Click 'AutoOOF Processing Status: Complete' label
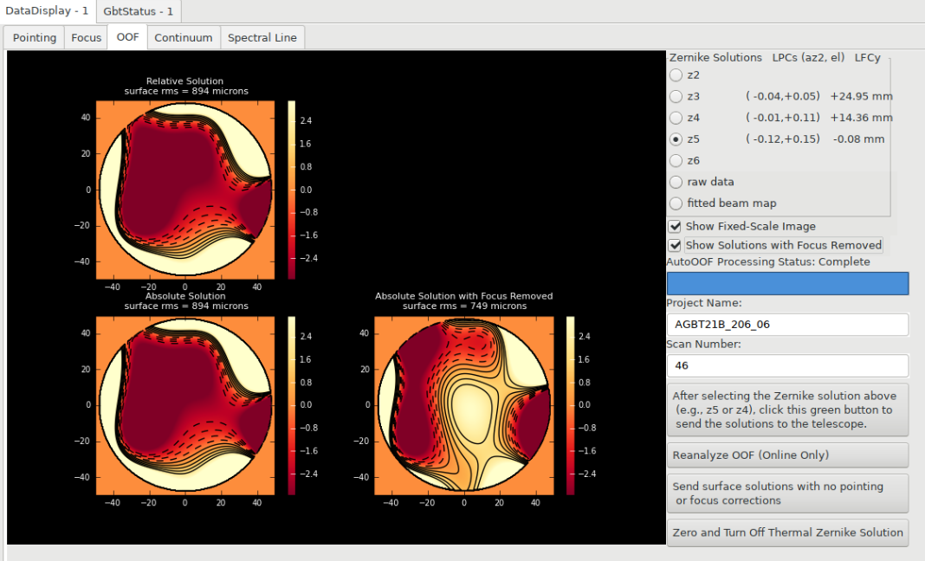925x561 pixels. pyautogui.click(x=768, y=262)
